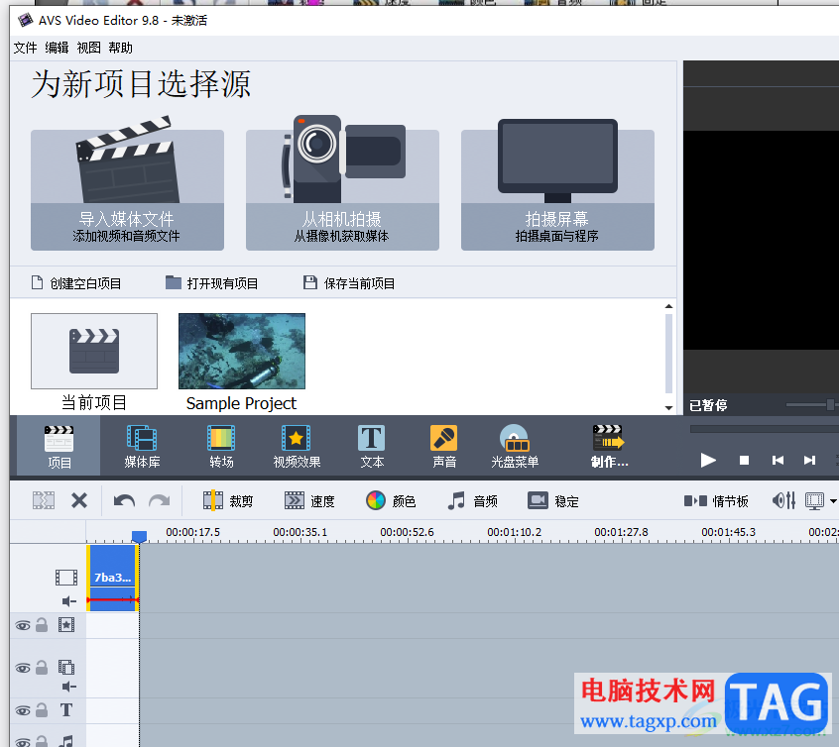Switch to 情节板 storyboard view

pyautogui.click(x=716, y=500)
